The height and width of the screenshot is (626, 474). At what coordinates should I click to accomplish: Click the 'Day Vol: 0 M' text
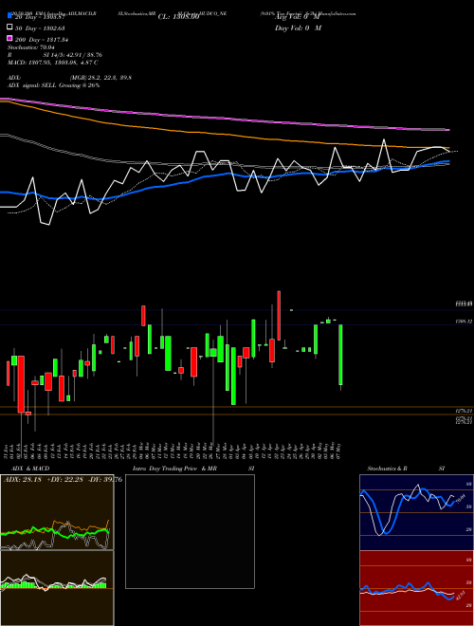[x=298, y=28]
